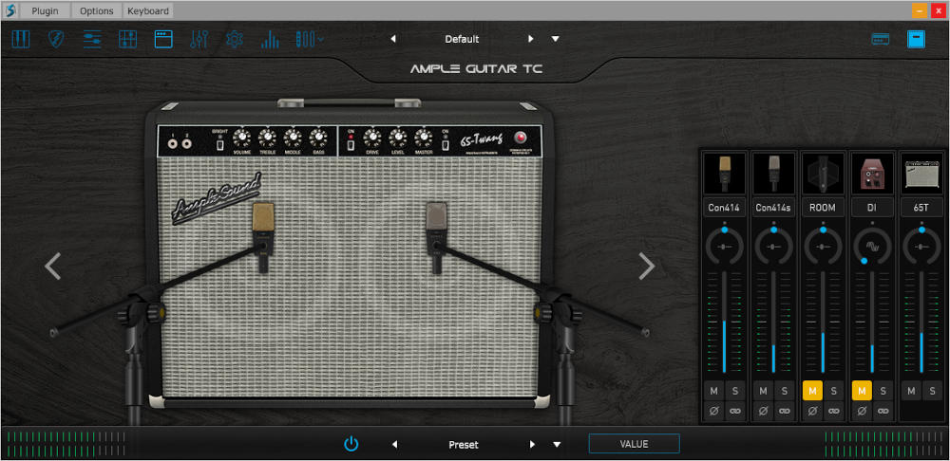950x461 pixels.
Task: Open the Con414 mic selector
Action: (724, 208)
